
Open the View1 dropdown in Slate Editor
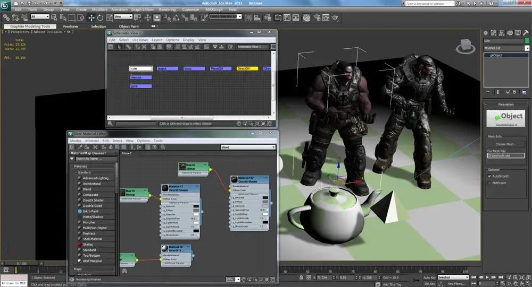[248, 147]
